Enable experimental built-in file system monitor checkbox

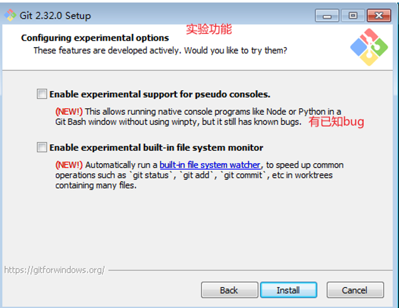[41, 147]
